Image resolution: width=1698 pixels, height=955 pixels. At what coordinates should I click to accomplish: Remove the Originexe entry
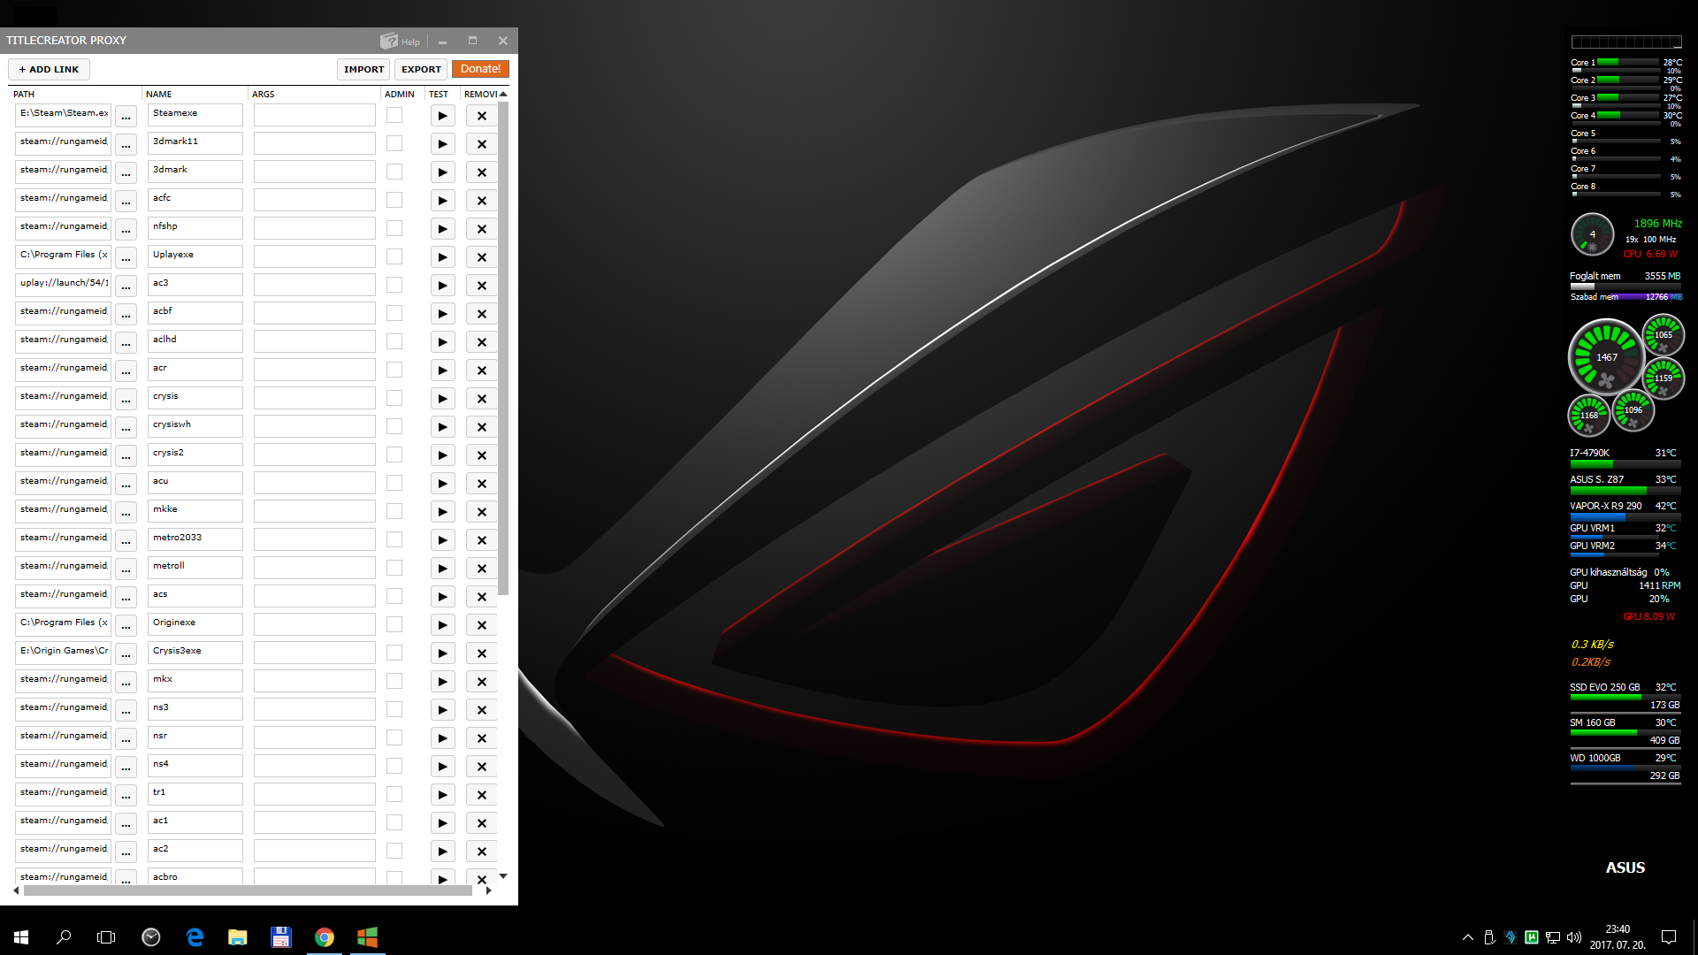482,625
